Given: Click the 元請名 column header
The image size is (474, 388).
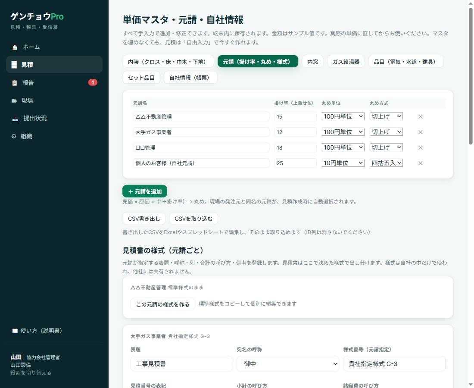Looking at the screenshot, I should pyautogui.click(x=140, y=103).
